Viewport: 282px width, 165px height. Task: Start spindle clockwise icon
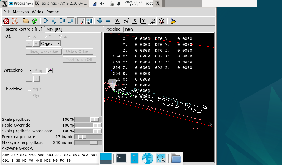(x=50, y=71)
